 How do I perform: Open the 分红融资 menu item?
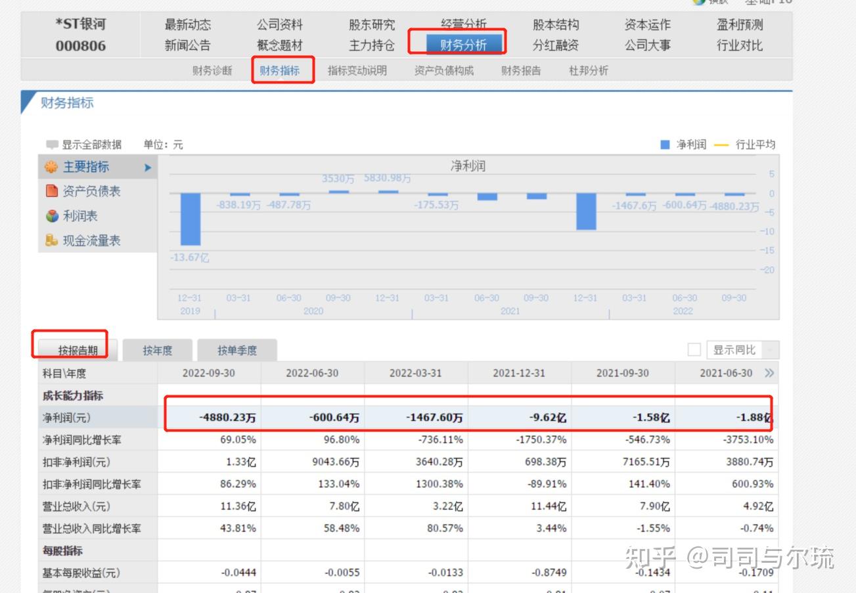pyautogui.click(x=556, y=45)
